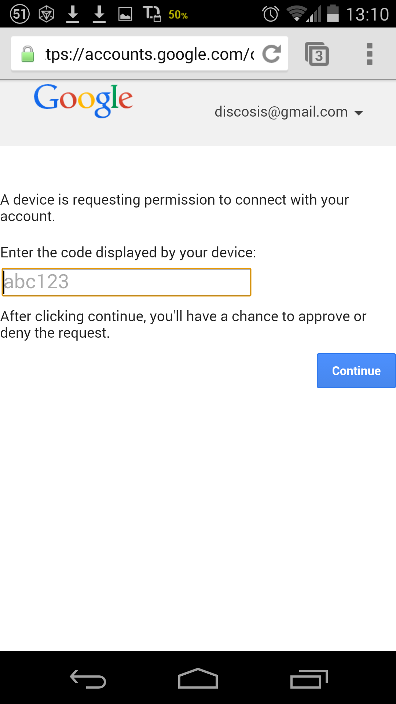Screen dimensions: 396x704
Task: Tap the first download notification icon
Action: pyautogui.click(x=73, y=14)
